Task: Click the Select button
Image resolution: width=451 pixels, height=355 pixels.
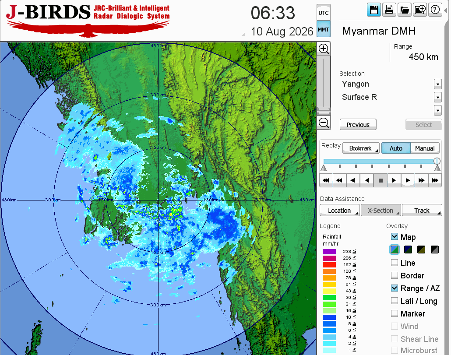Action: click(x=424, y=124)
